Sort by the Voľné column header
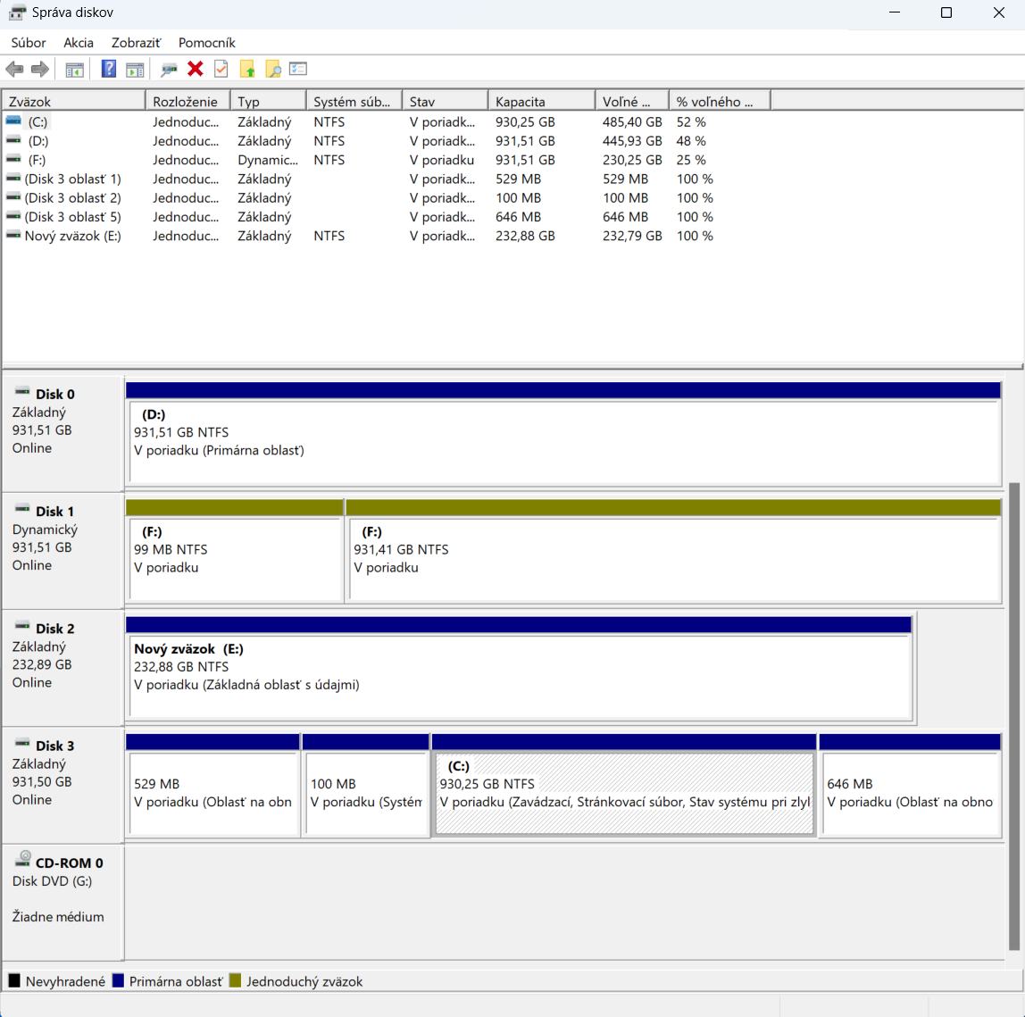This screenshot has height=1017, width=1025. 632,101
